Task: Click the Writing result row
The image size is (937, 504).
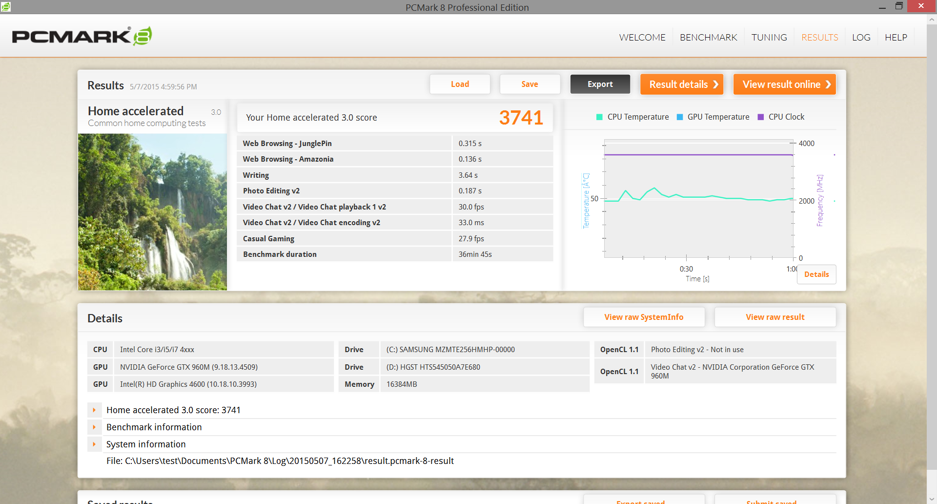Action: click(x=395, y=175)
